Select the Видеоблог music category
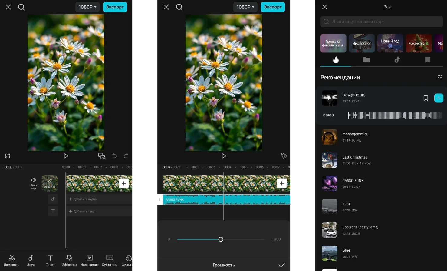The width and height of the screenshot is (447, 271). point(362,43)
